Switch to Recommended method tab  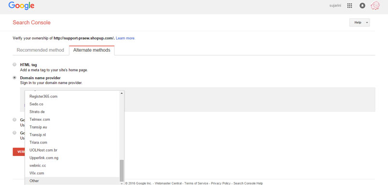[x=40, y=50]
